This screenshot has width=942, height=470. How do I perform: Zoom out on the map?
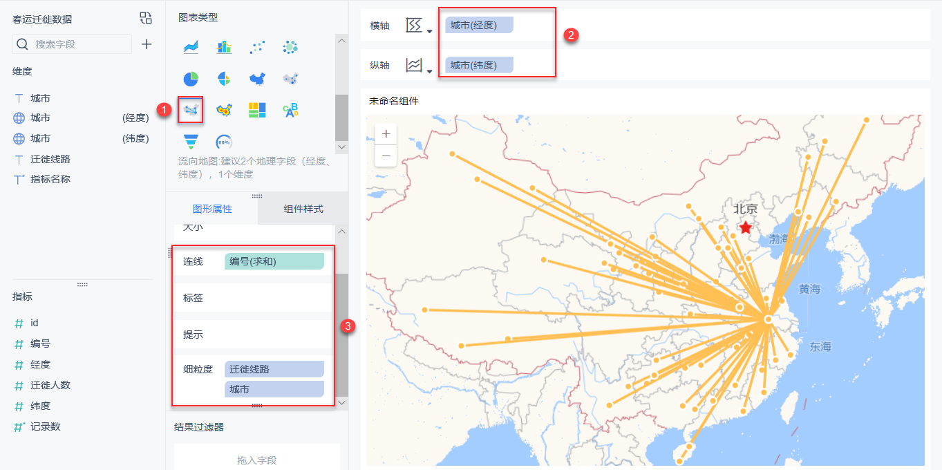(386, 156)
